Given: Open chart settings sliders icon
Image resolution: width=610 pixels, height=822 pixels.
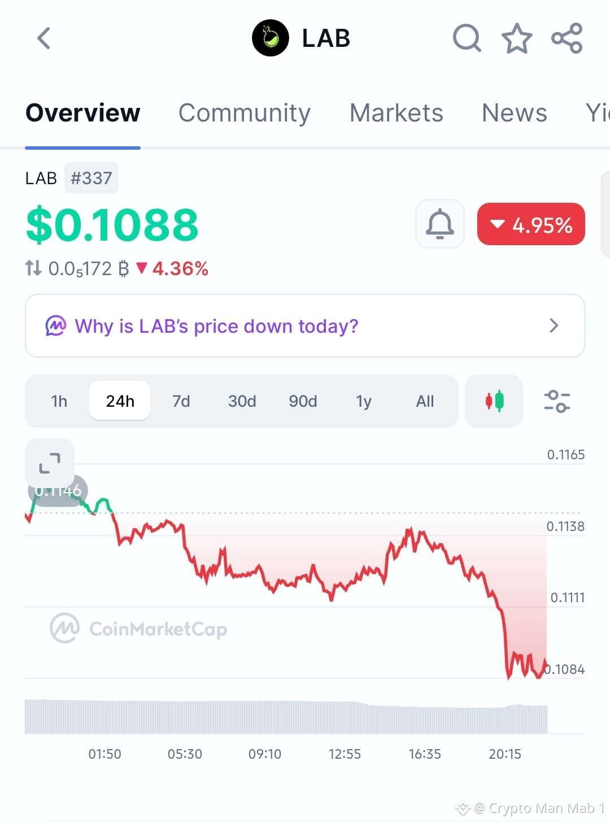Looking at the screenshot, I should click(x=557, y=401).
